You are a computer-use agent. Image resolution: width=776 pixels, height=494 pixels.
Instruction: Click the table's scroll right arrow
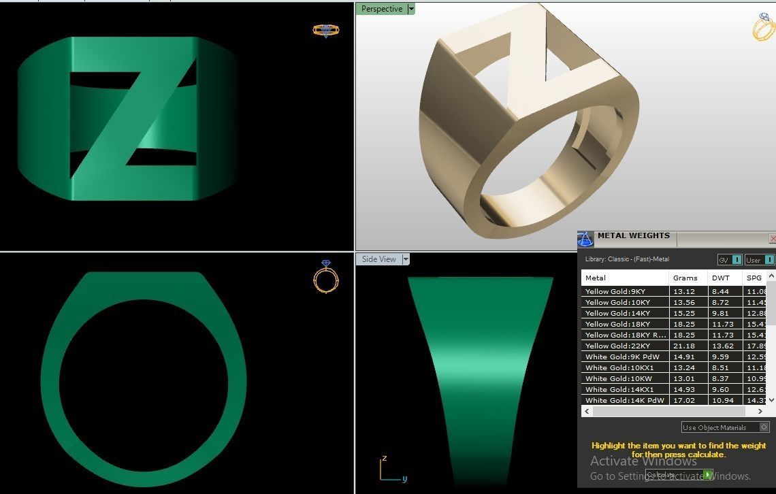[760, 411]
